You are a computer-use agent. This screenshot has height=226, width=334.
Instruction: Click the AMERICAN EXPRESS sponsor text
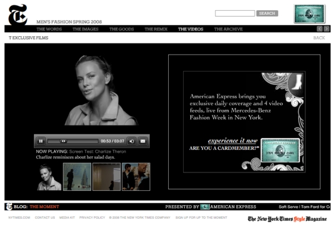coord(233,207)
